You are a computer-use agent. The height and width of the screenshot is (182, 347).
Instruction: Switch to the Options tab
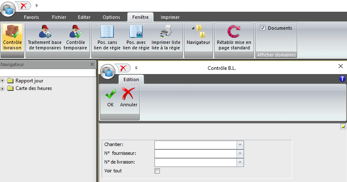(111, 17)
